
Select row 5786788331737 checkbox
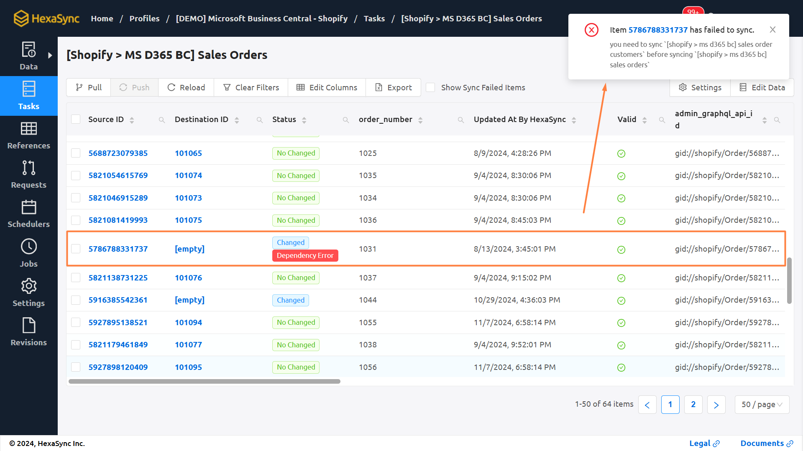[76, 249]
